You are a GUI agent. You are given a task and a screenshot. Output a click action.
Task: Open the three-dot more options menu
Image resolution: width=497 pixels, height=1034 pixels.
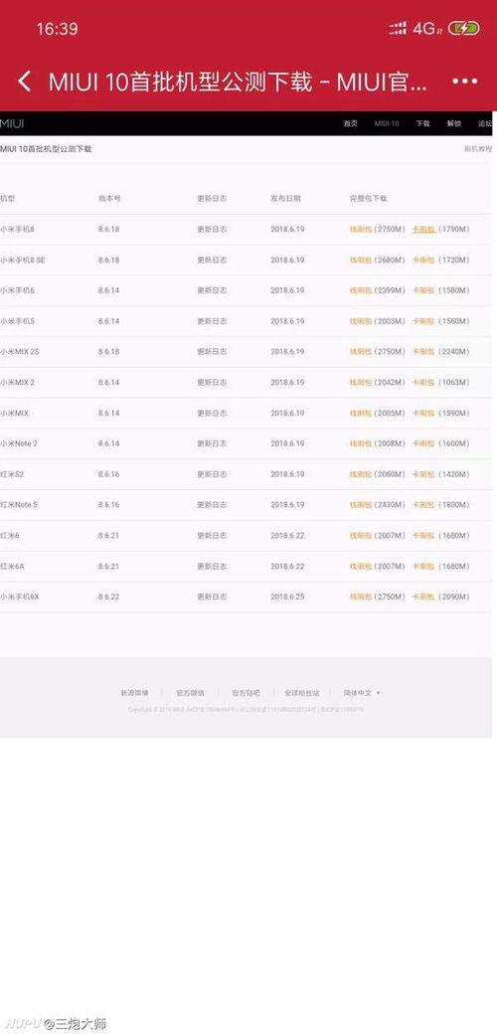point(464,82)
